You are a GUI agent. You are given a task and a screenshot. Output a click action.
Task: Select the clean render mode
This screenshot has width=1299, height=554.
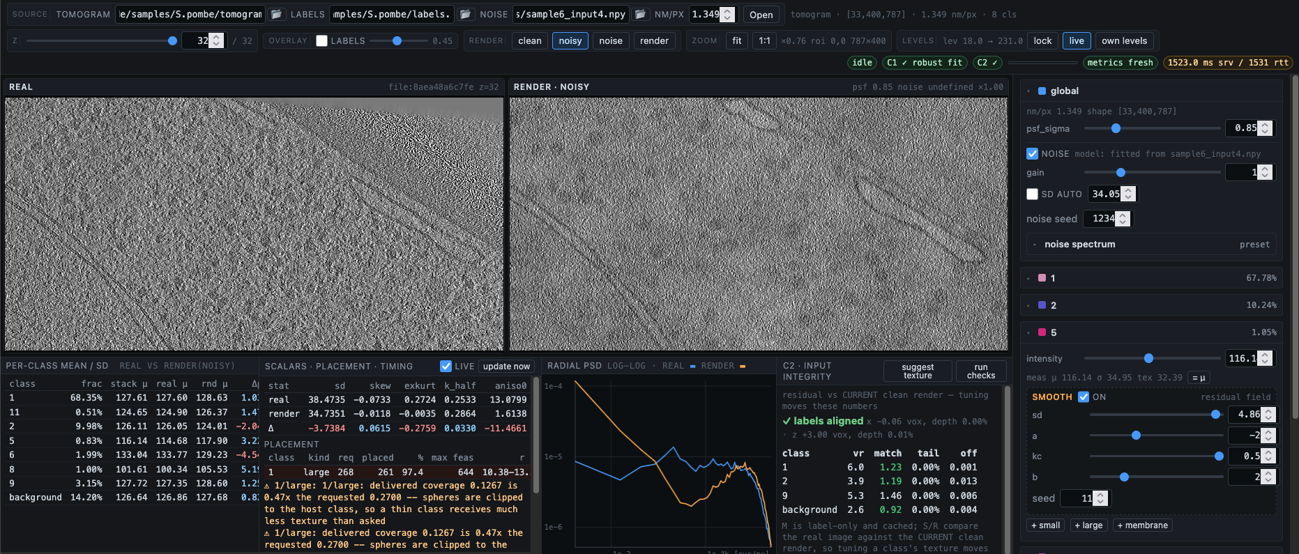point(530,40)
